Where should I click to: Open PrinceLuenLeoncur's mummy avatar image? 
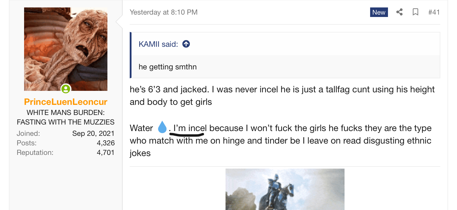(66, 49)
